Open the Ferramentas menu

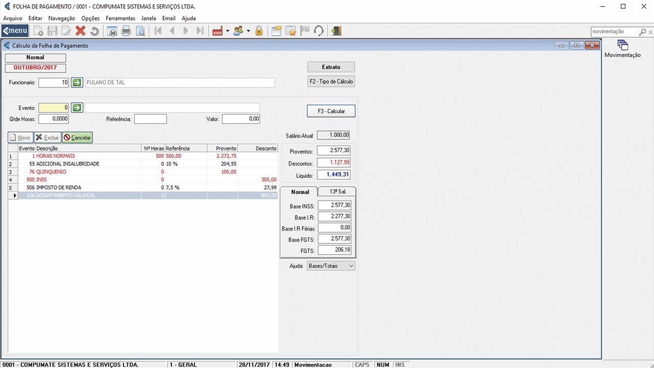pyautogui.click(x=120, y=18)
